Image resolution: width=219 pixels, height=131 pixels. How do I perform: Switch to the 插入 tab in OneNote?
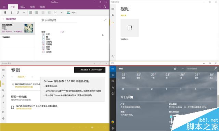(x=23, y=7)
